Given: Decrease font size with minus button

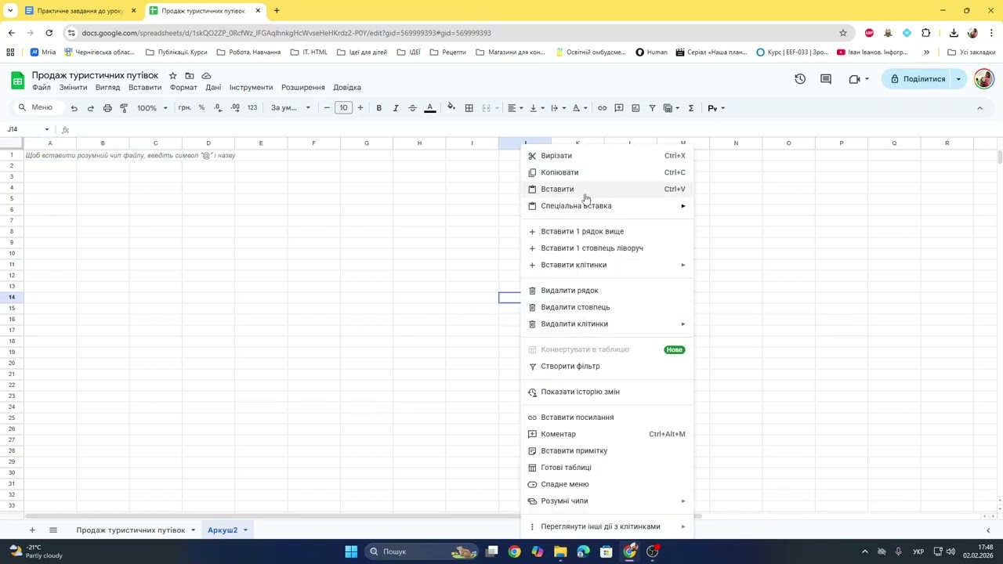Looking at the screenshot, I should click(x=327, y=108).
